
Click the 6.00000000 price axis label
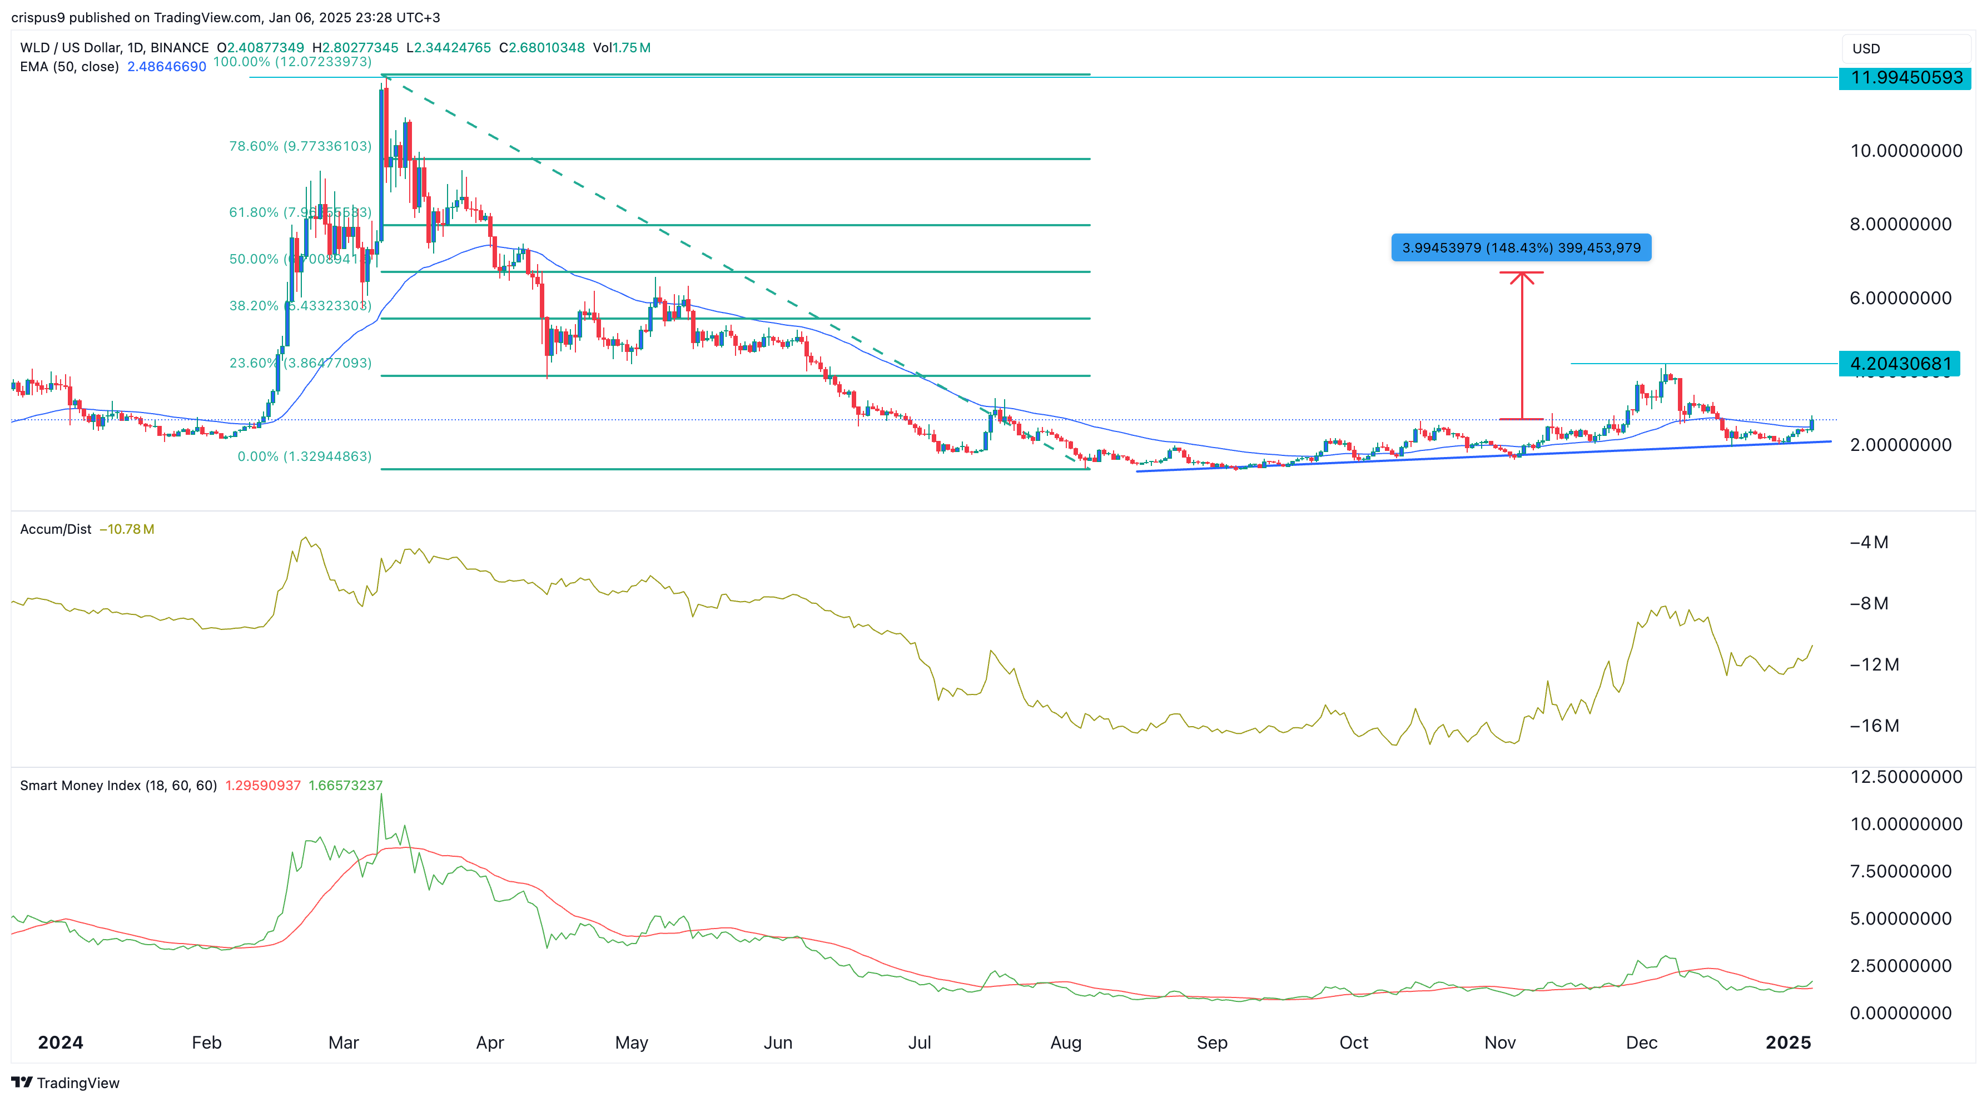(1901, 297)
